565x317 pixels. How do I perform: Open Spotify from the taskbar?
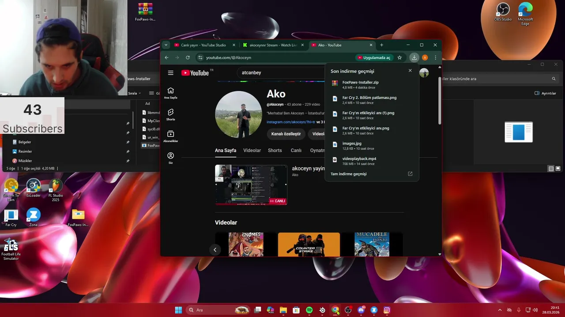tap(309, 310)
